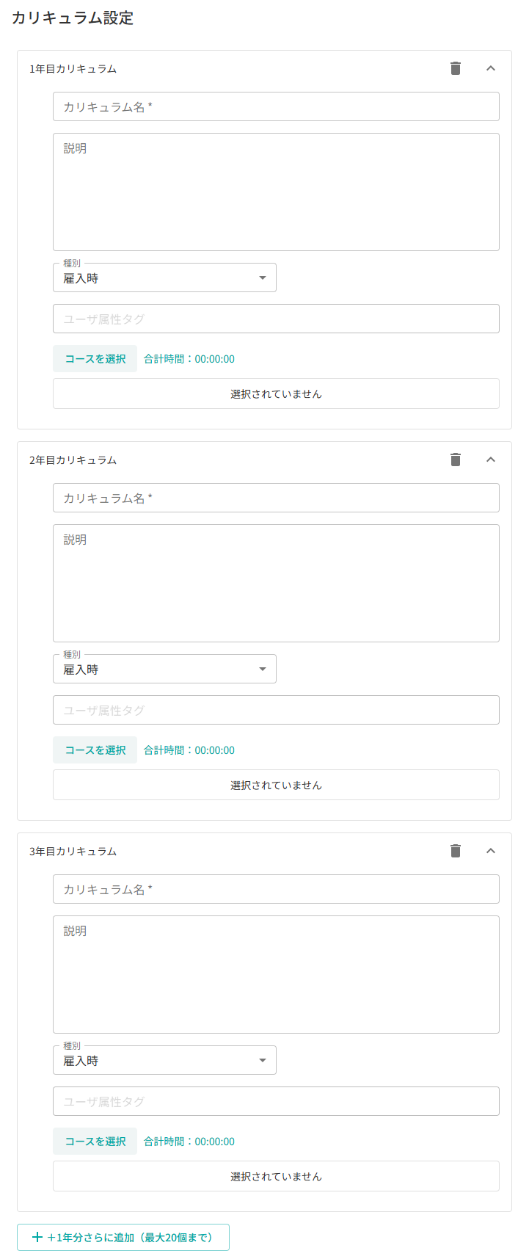Click 合計時間：00:00:00 in 3年目カリキュラム
The width and height of the screenshot is (529, 1259).
click(189, 1142)
